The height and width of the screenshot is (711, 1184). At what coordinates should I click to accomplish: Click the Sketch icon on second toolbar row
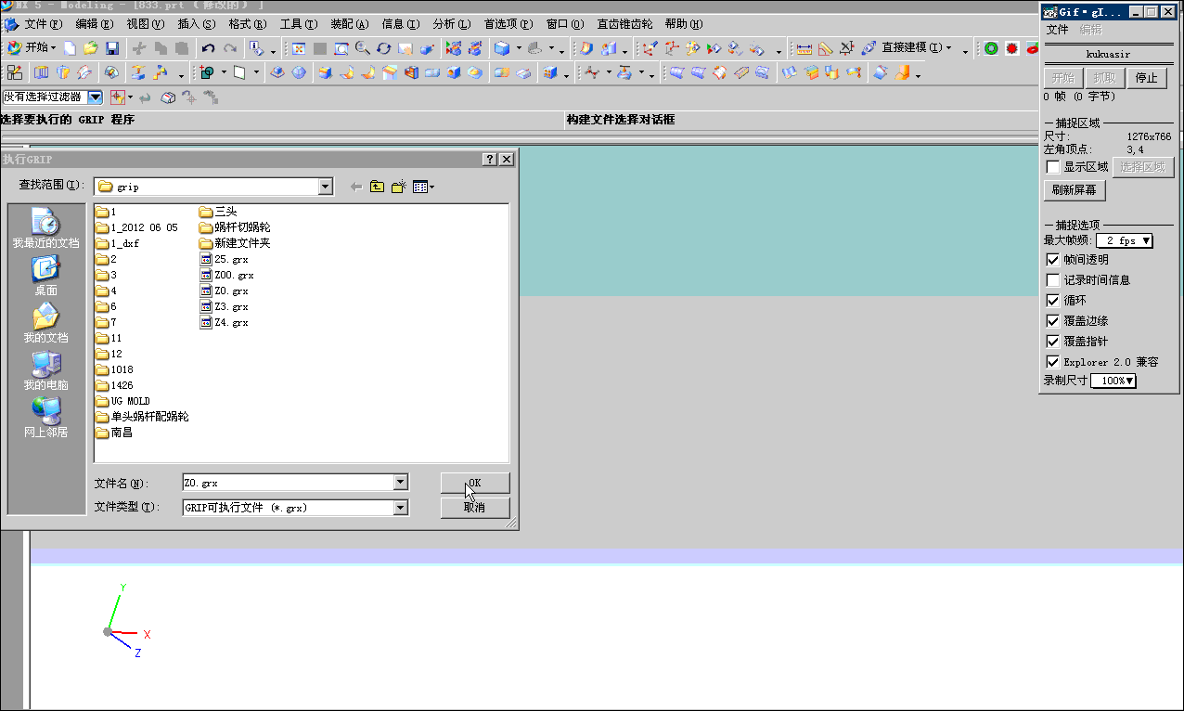[15, 72]
